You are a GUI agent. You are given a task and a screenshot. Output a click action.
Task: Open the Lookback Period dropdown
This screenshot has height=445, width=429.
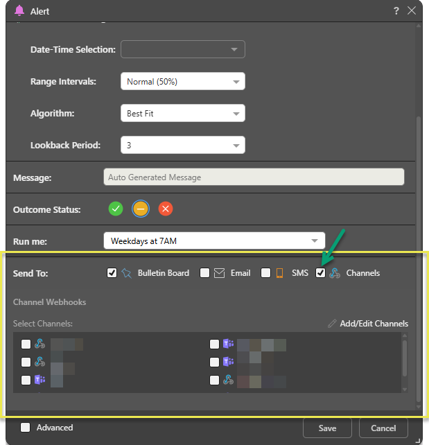click(182, 146)
